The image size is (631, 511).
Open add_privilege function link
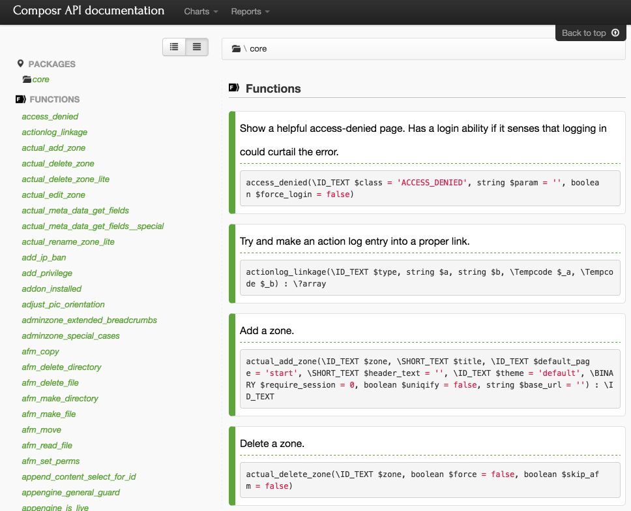pos(47,273)
